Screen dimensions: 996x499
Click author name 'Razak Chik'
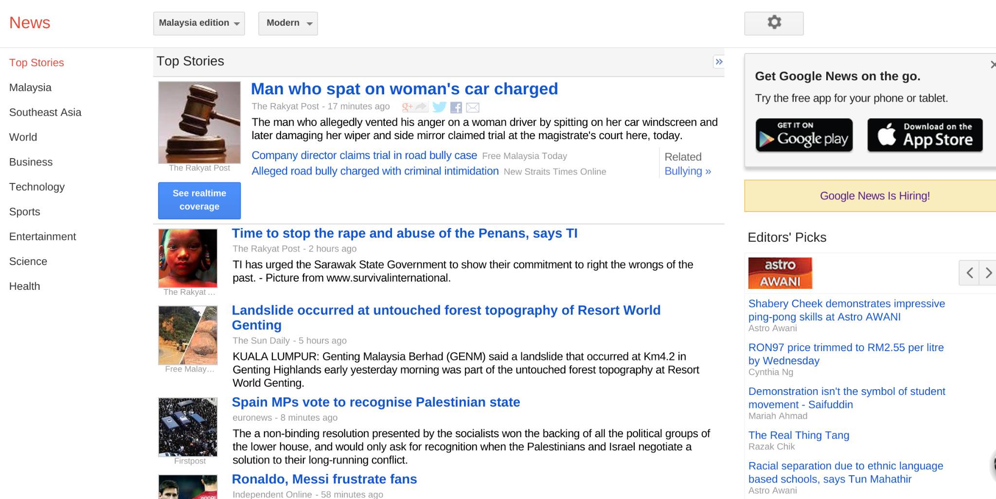pos(771,446)
